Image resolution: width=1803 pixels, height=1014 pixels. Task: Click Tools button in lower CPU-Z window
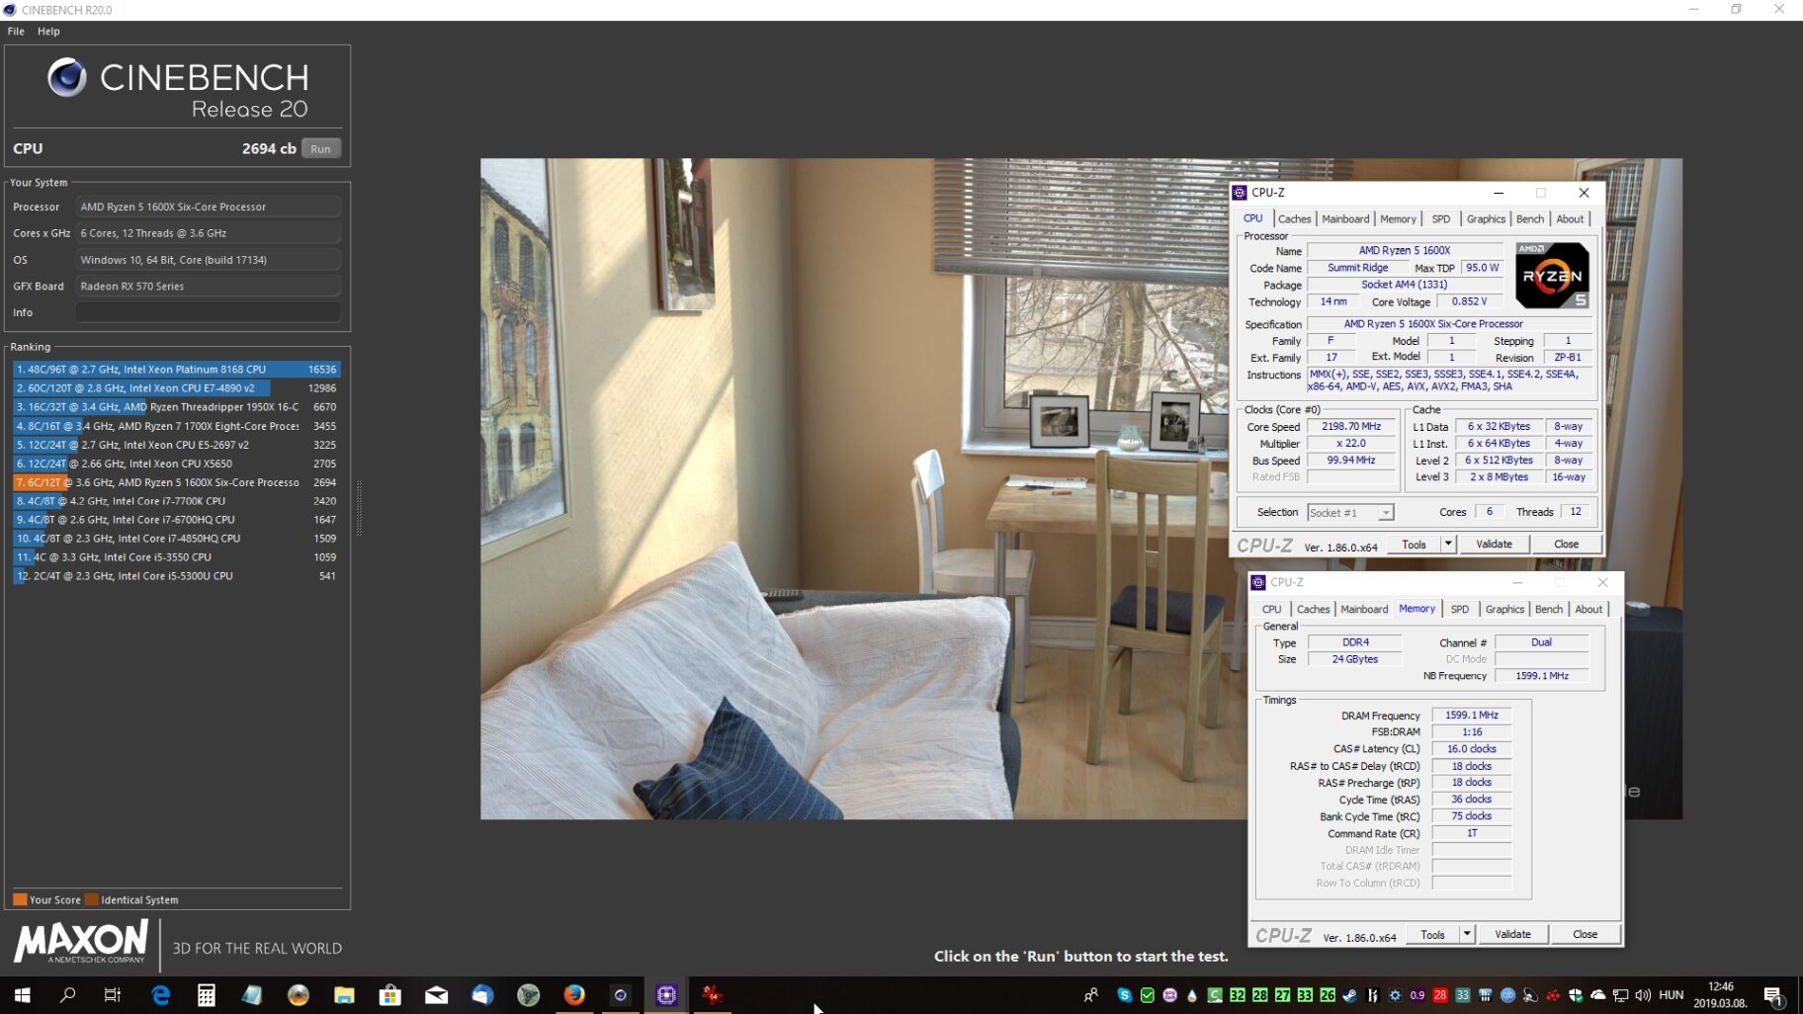click(x=1432, y=934)
